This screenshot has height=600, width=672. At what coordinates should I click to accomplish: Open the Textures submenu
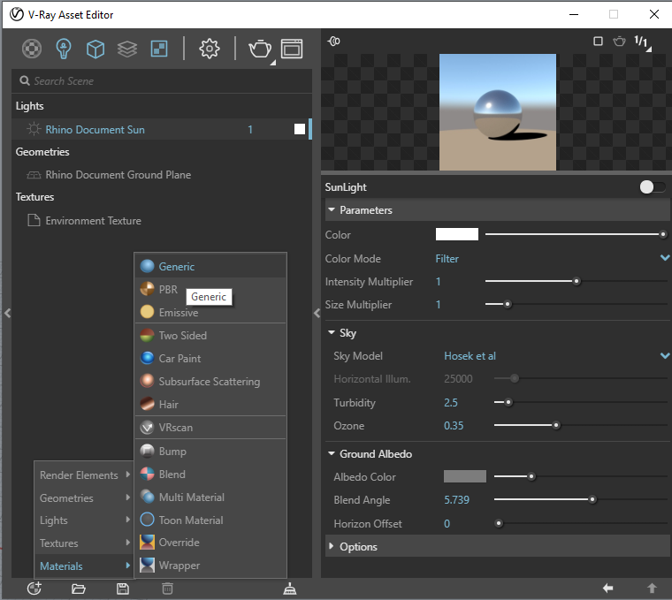pyautogui.click(x=84, y=543)
